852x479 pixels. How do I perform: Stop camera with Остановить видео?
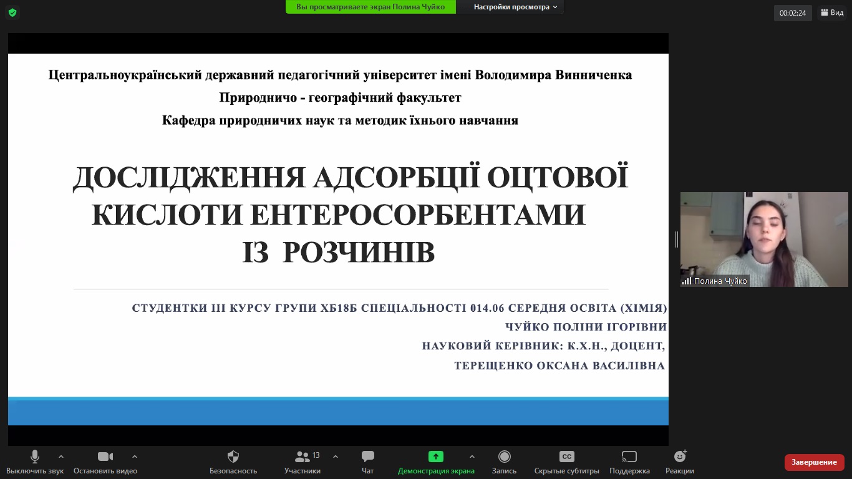tap(105, 457)
